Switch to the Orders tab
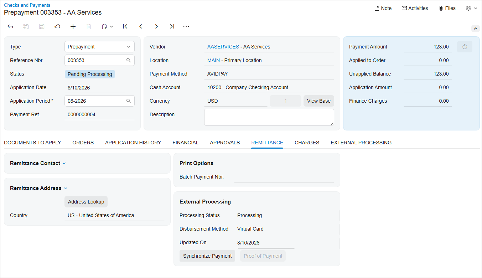The width and height of the screenshot is (482, 278). coord(83,143)
